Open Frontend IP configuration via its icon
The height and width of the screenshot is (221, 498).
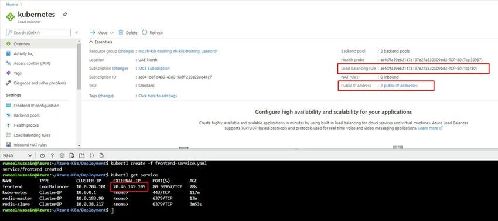point(9,106)
